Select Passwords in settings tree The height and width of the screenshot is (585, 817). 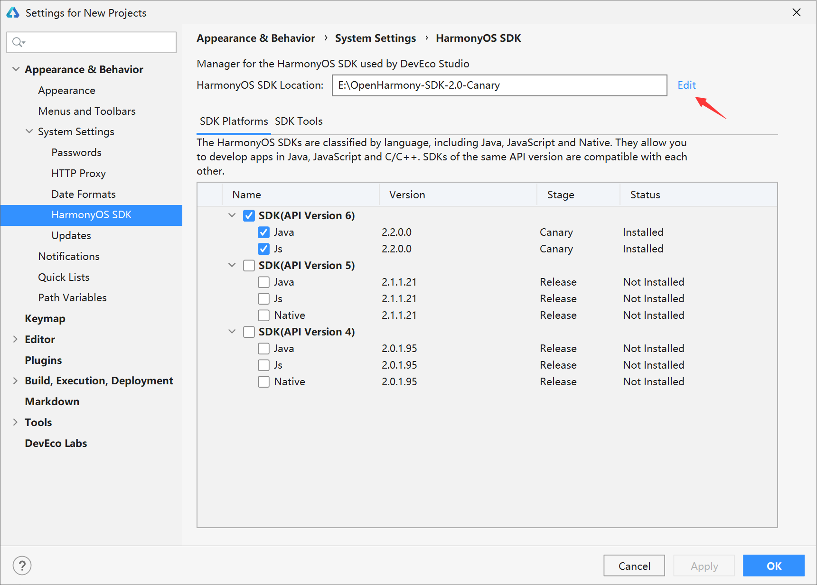[76, 152]
